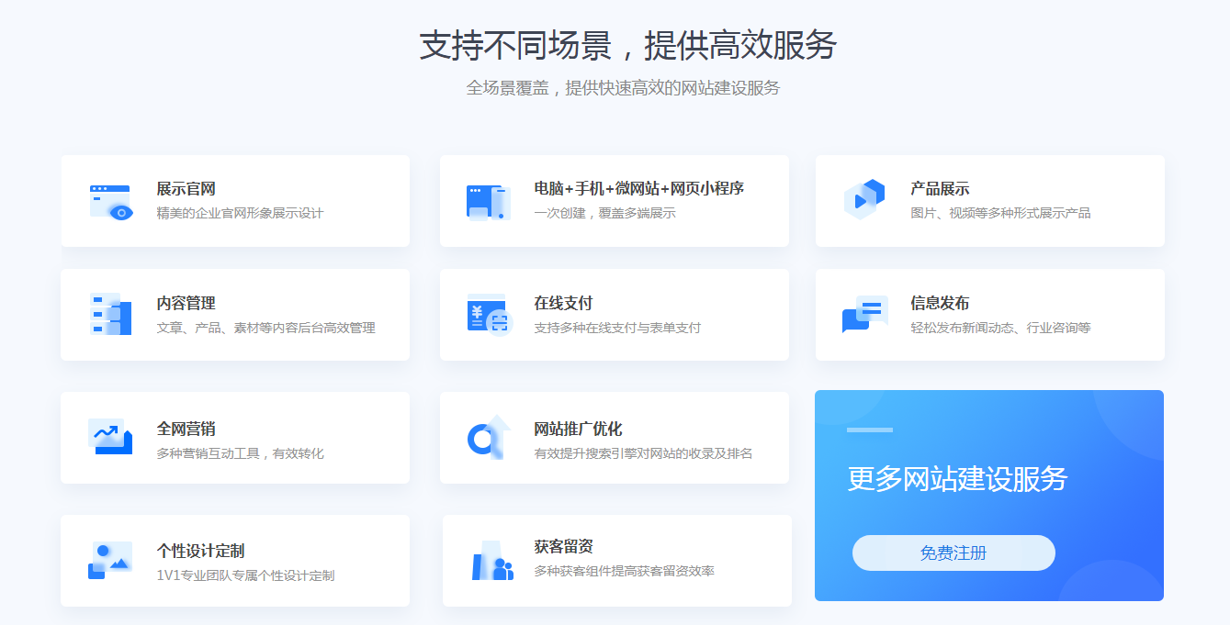
Task: Click the 电脑+手机+微网站+网页小程序 title
Action: tap(638, 187)
